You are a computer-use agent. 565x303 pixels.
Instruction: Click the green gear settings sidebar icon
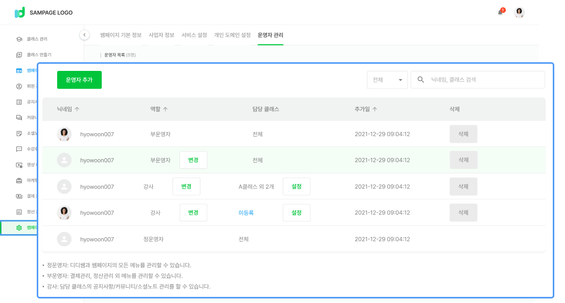pos(19,228)
